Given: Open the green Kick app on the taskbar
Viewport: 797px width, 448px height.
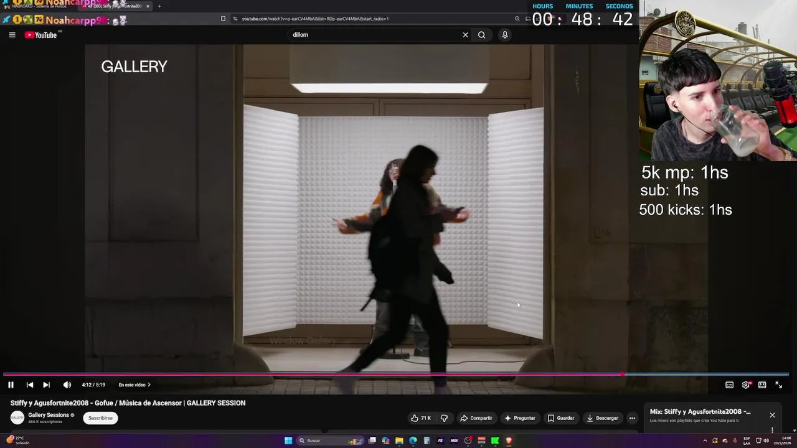Looking at the screenshot, I should 495,441.
